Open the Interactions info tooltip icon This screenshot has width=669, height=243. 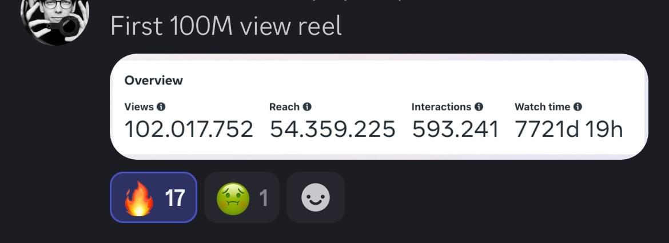click(x=479, y=107)
